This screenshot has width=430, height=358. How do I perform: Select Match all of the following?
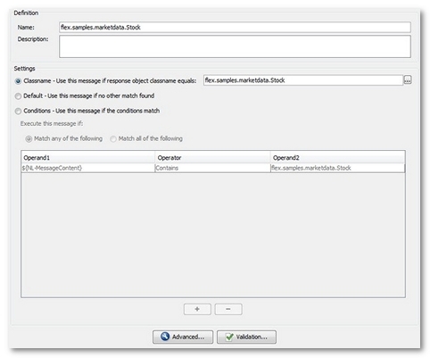pyautogui.click(x=113, y=139)
